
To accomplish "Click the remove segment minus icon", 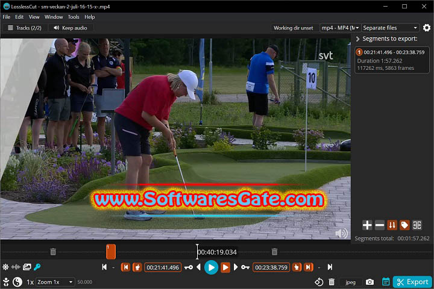I will [380, 225].
